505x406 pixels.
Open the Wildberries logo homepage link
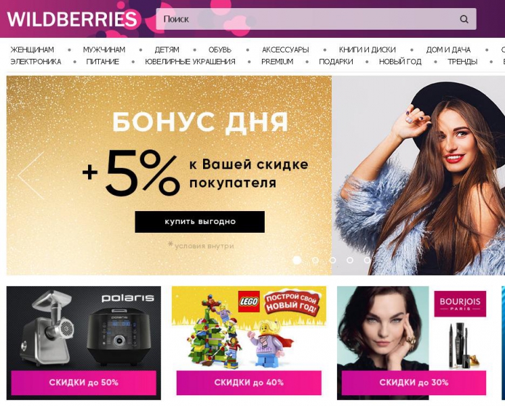coord(72,20)
